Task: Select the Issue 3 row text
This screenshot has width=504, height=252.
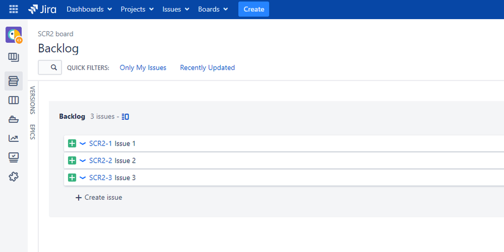Action: pyautogui.click(x=125, y=177)
